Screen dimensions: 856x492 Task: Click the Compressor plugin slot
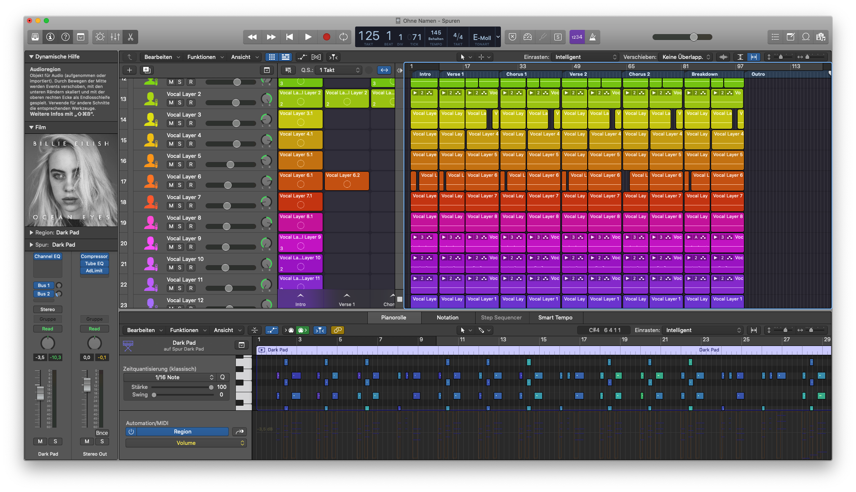[x=94, y=256]
